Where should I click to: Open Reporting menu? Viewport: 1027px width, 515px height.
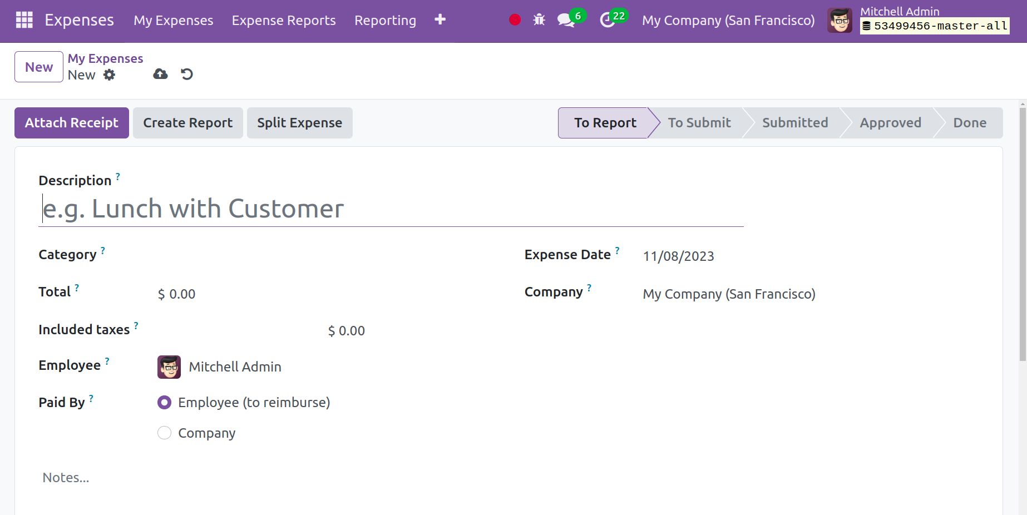pyautogui.click(x=385, y=21)
